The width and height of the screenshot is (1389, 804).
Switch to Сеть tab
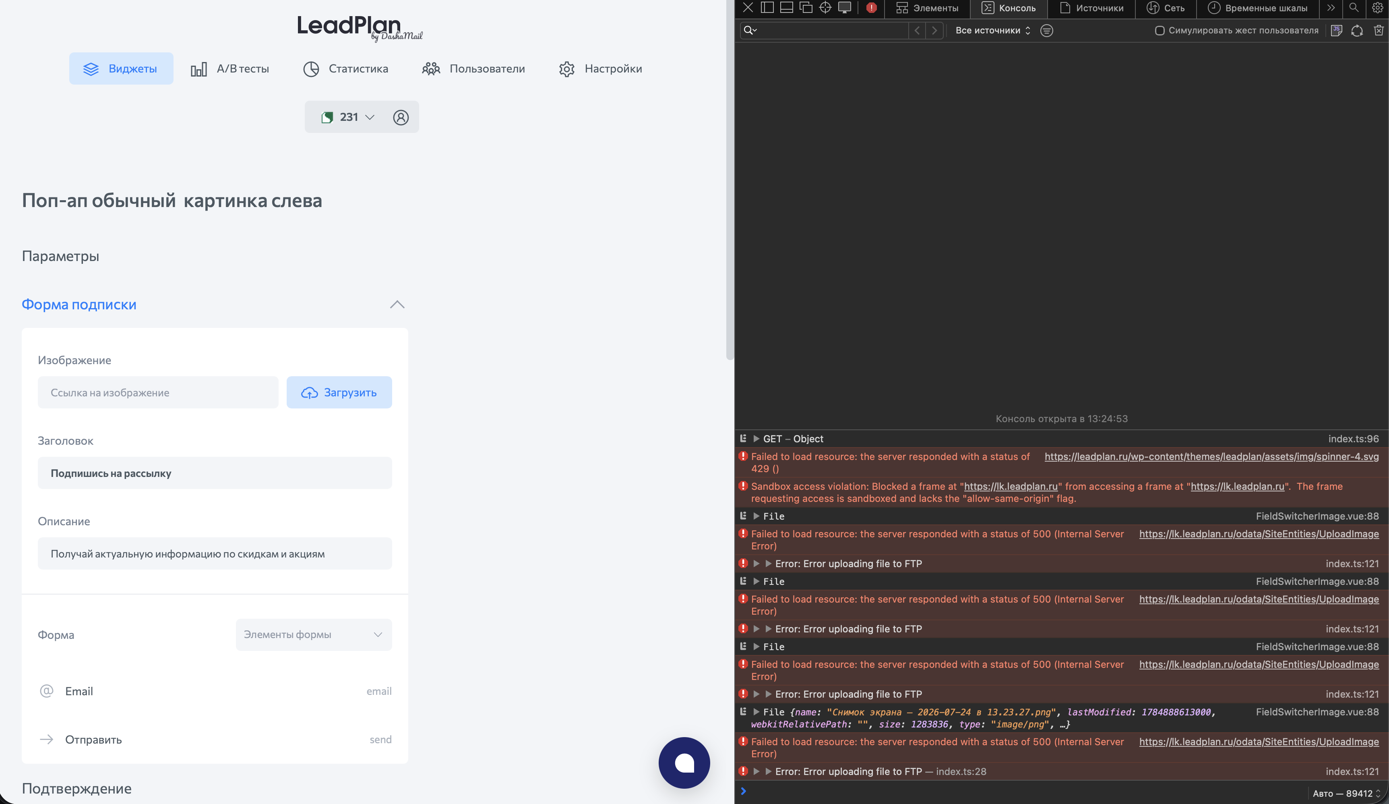click(1165, 8)
